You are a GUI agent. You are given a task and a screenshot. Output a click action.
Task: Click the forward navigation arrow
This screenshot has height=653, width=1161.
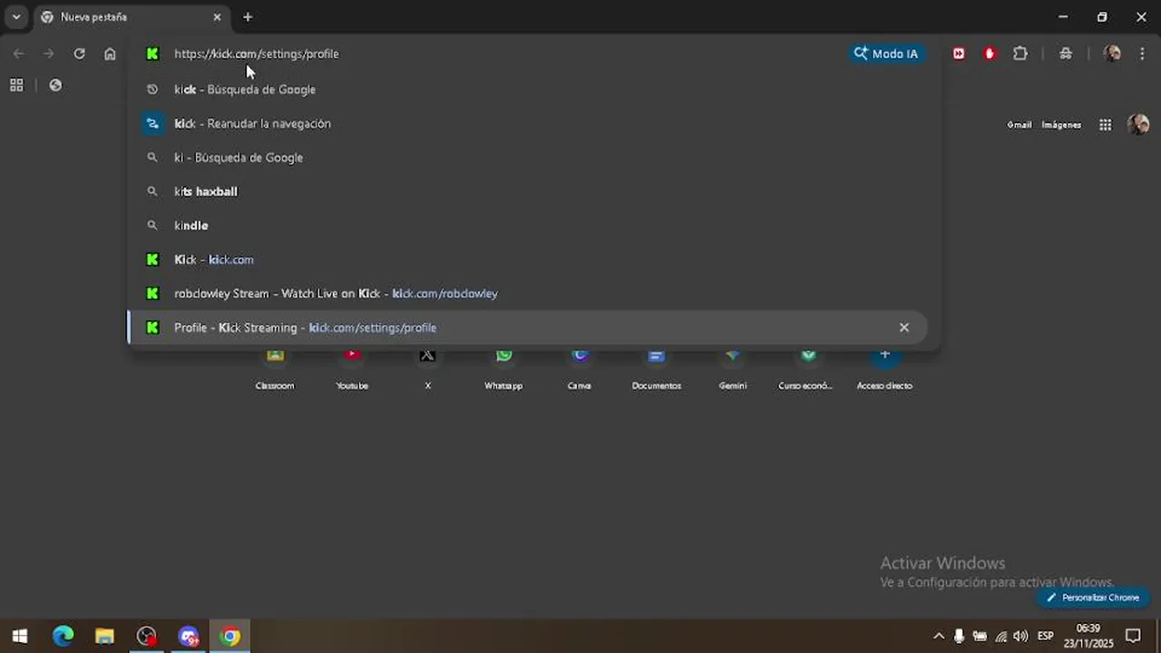point(49,54)
